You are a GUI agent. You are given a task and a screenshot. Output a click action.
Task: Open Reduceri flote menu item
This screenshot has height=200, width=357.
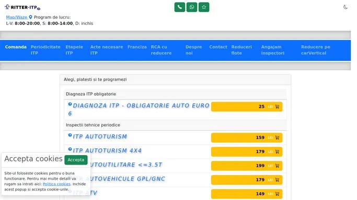pos(241,50)
